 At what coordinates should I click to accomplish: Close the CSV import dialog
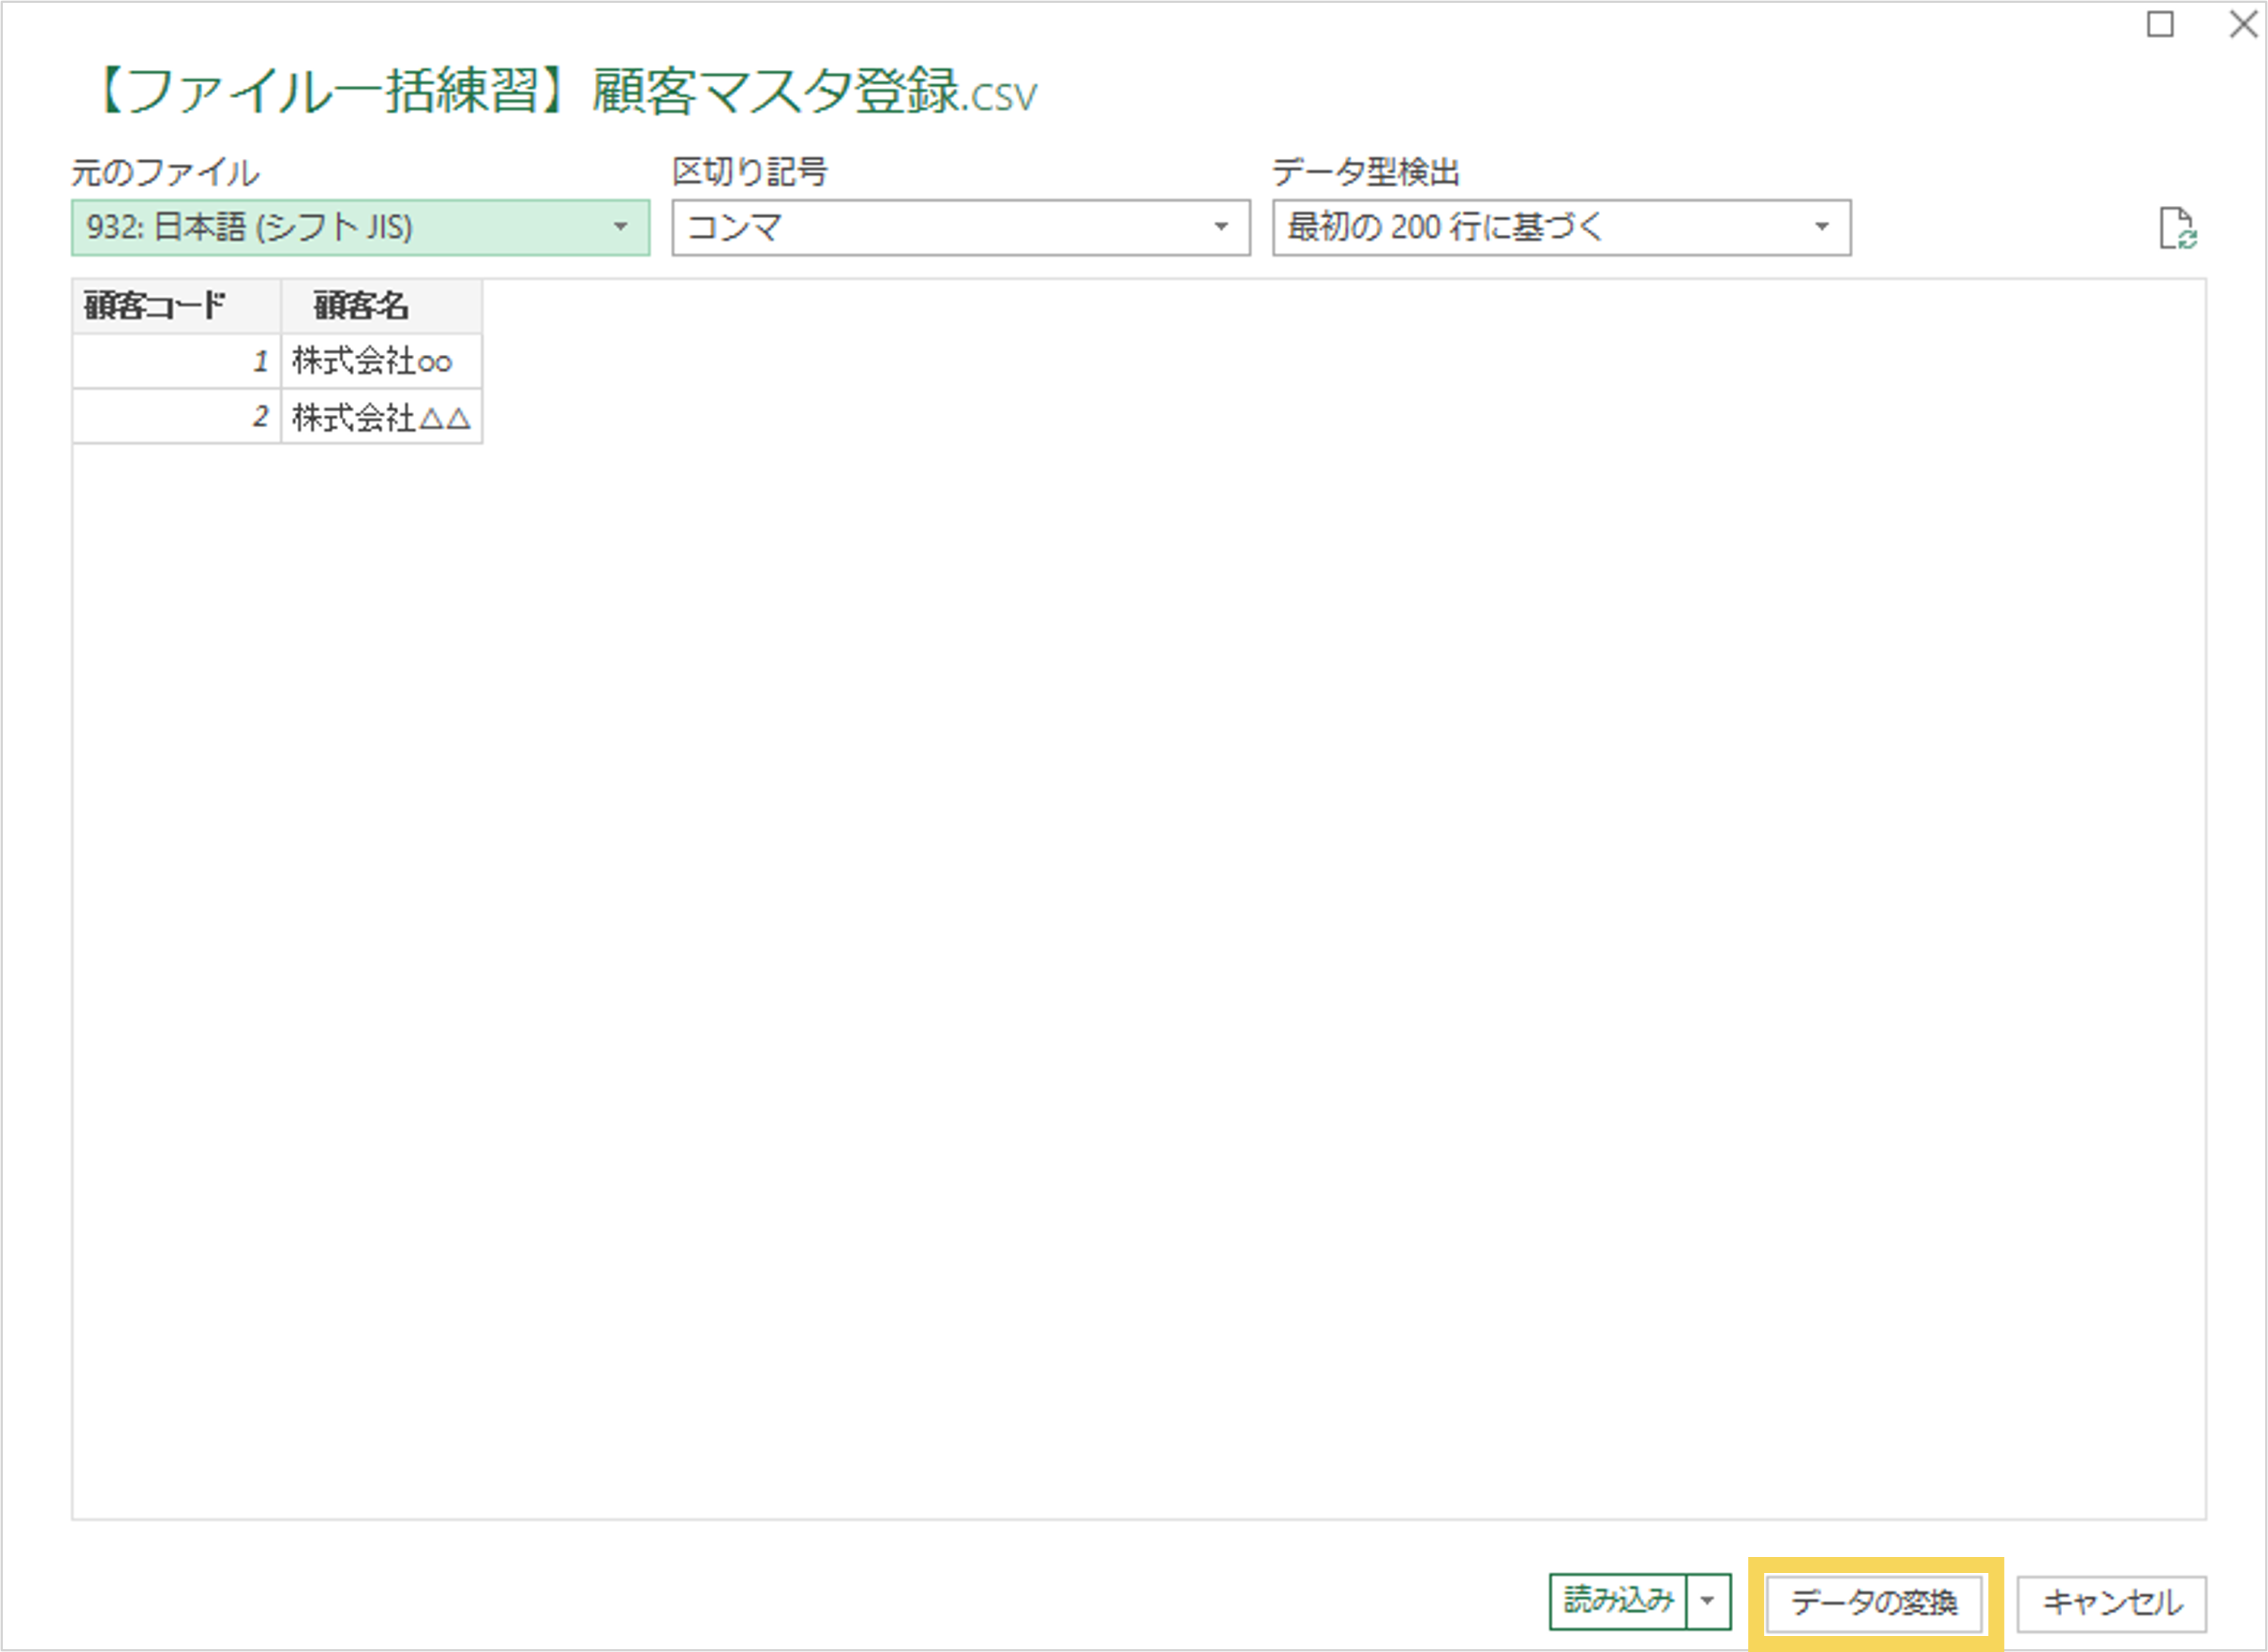point(2243,24)
